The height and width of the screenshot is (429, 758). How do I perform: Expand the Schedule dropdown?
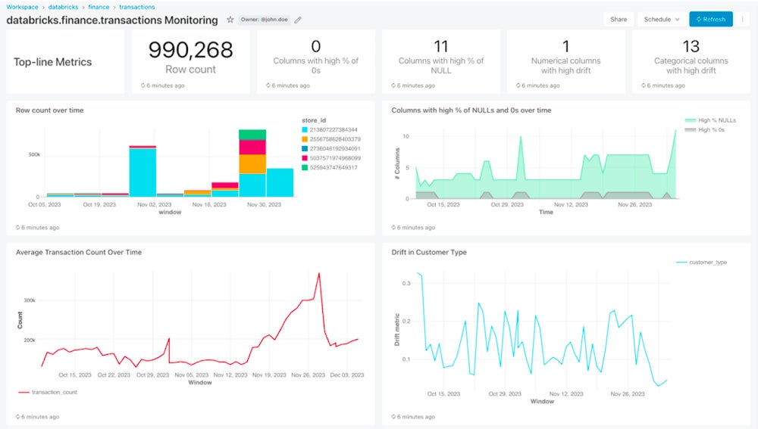661,20
